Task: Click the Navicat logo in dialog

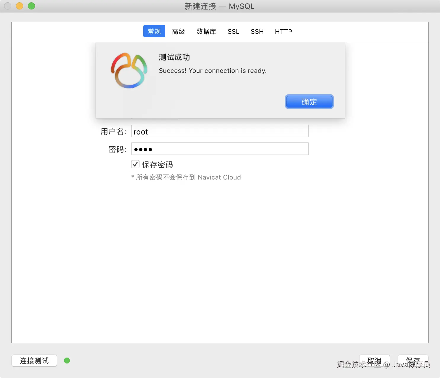Action: click(x=129, y=71)
